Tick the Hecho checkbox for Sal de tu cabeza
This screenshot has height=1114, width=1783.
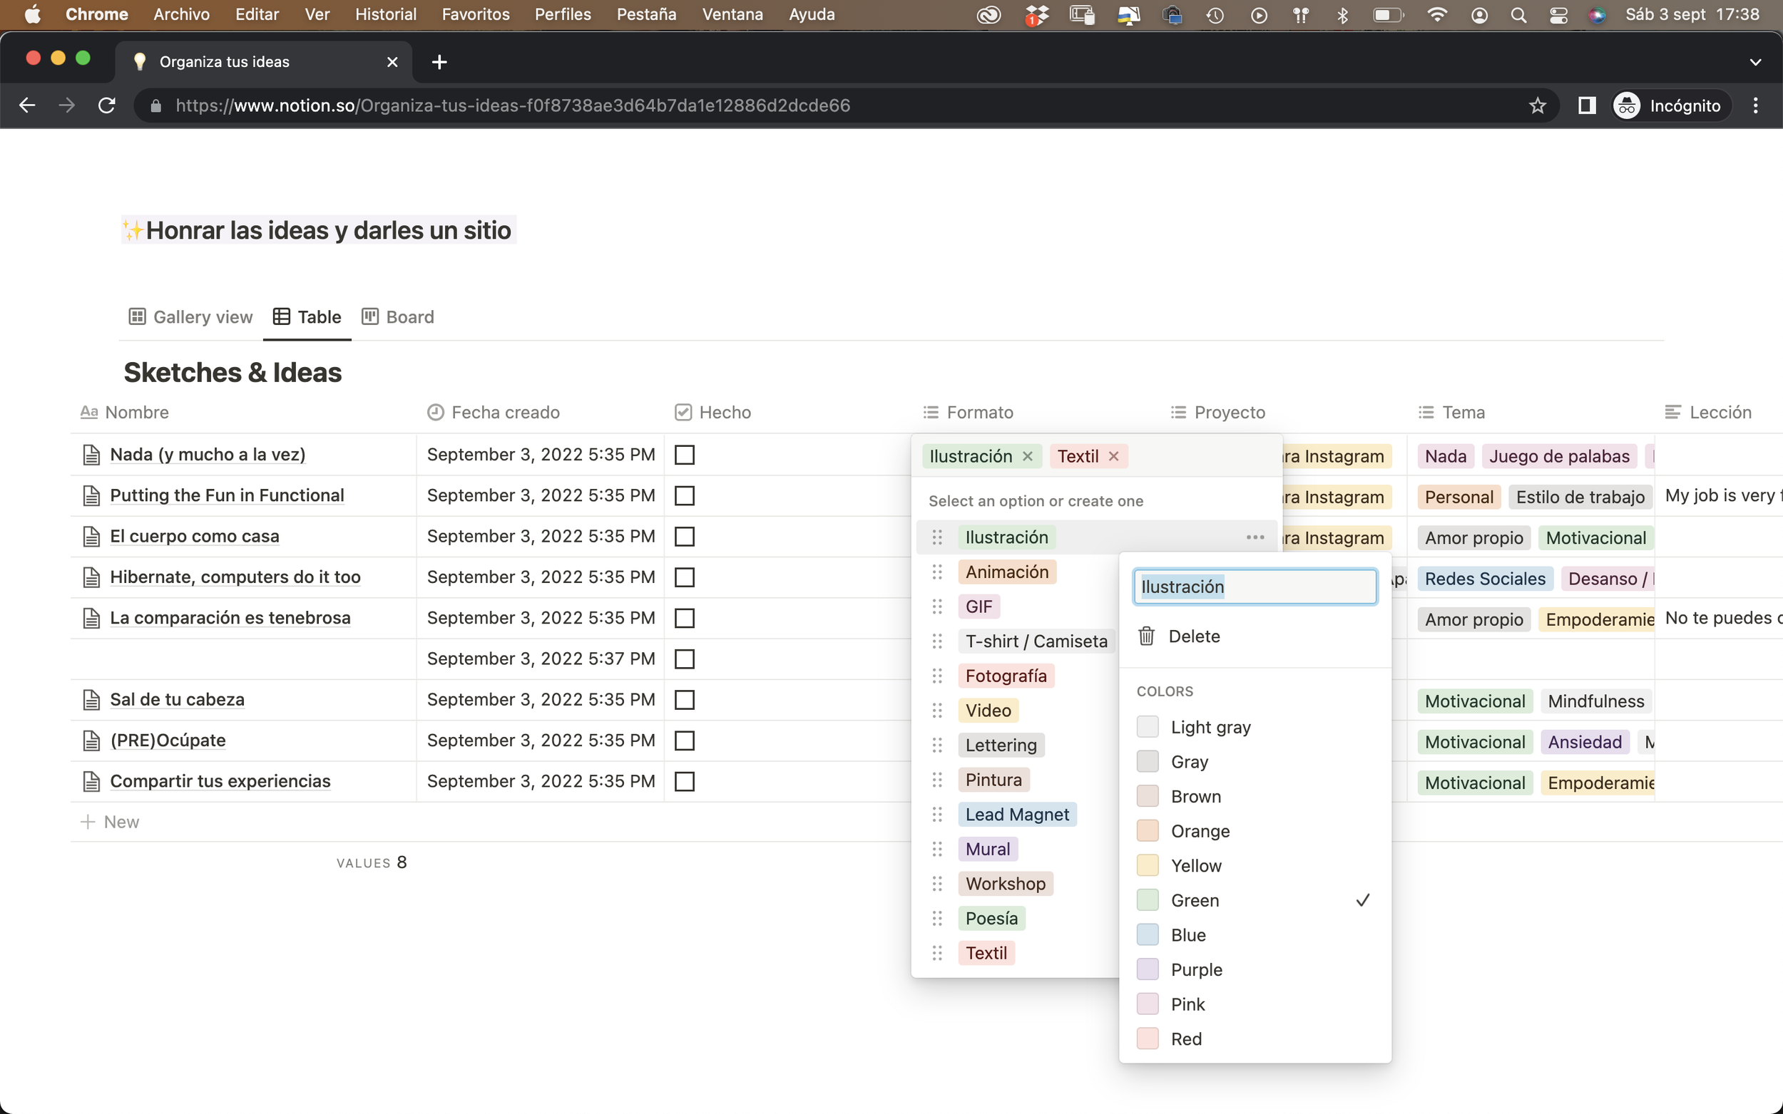685,699
